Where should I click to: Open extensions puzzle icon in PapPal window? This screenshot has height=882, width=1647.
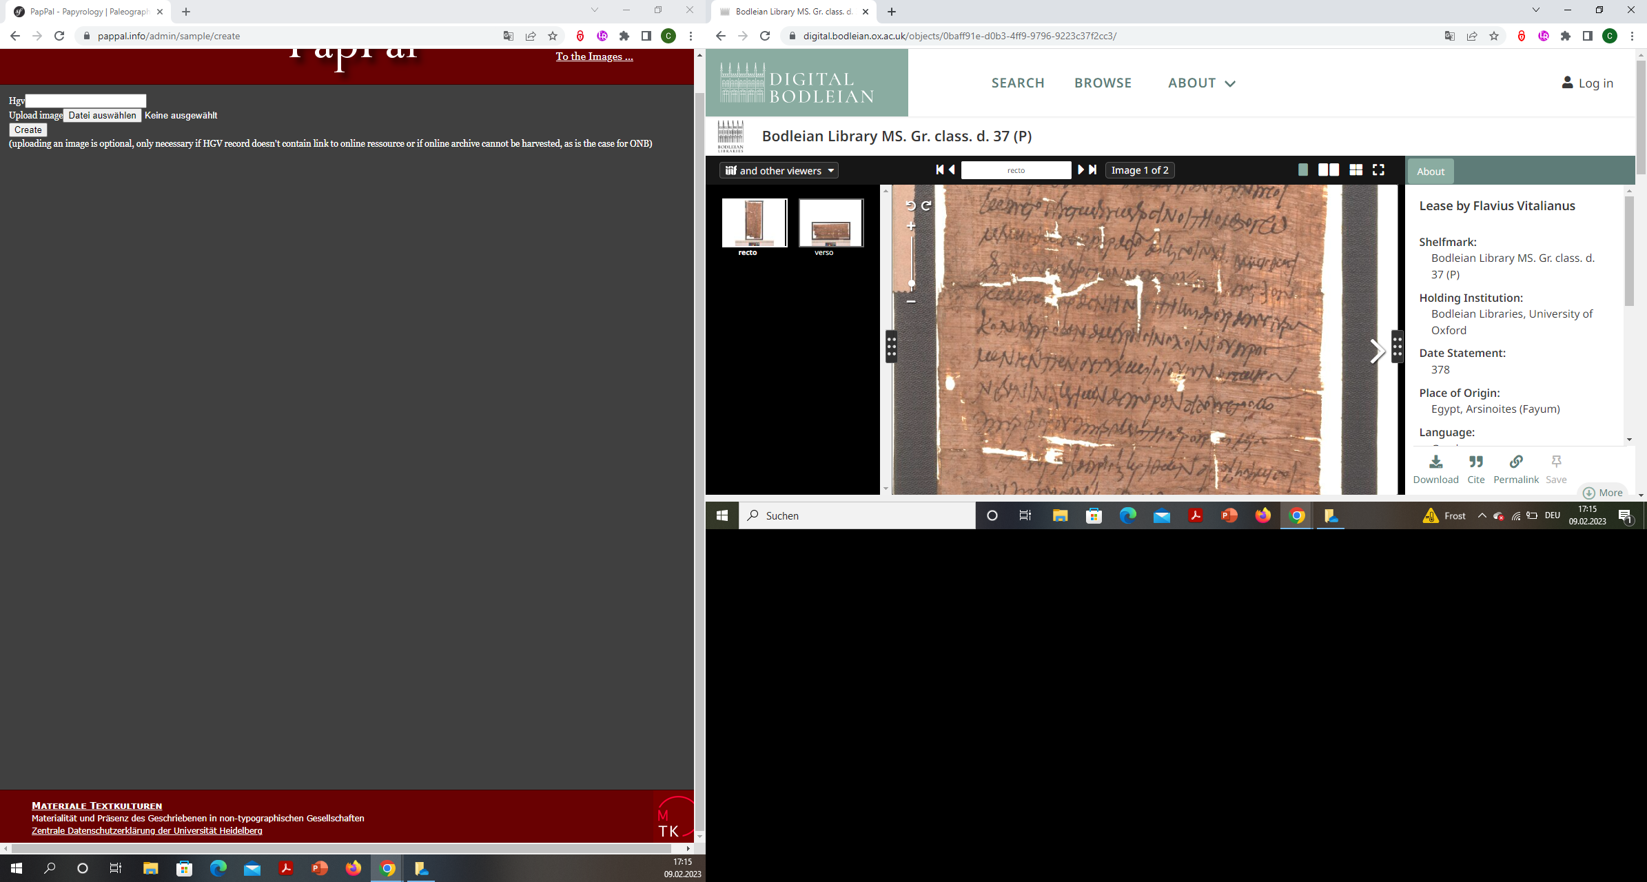[x=624, y=36]
